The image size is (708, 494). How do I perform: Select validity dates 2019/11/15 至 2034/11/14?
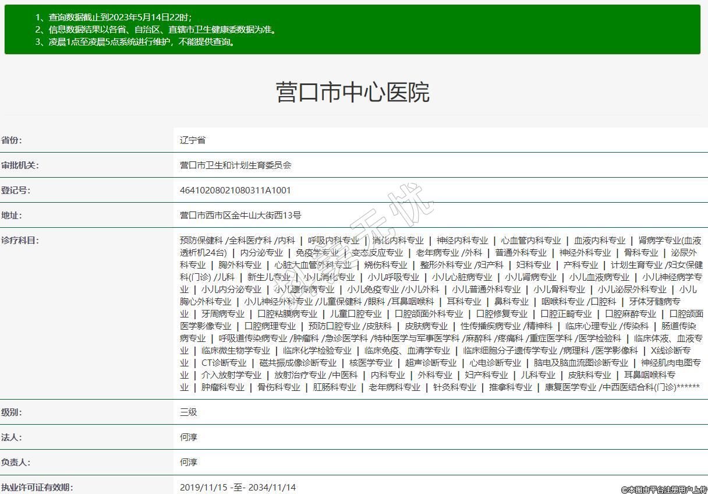click(x=238, y=487)
